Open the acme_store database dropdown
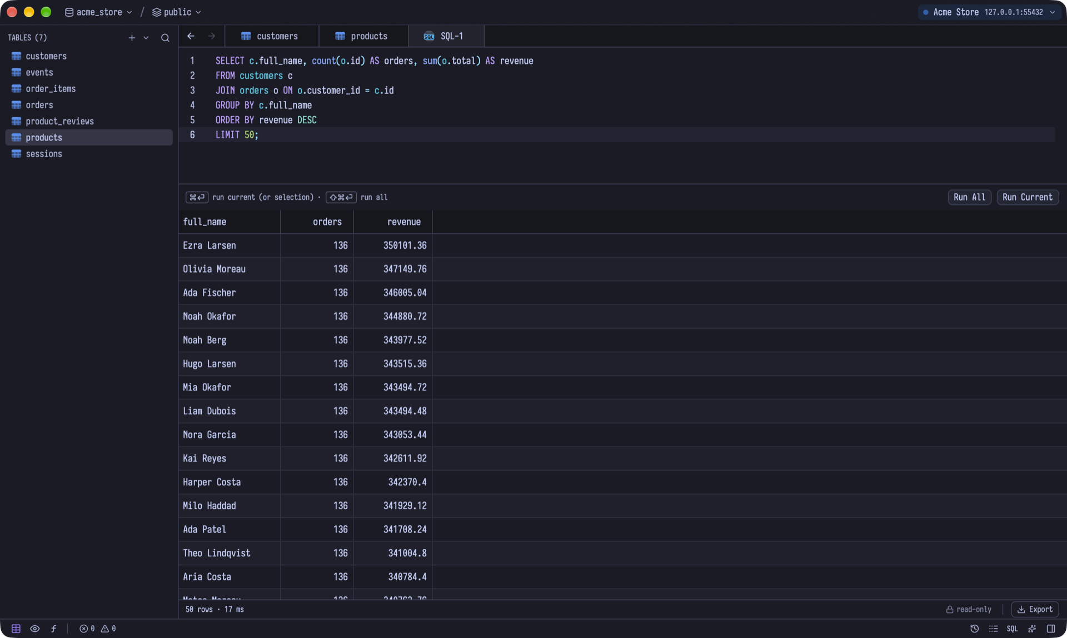Image resolution: width=1067 pixels, height=638 pixels. point(98,12)
